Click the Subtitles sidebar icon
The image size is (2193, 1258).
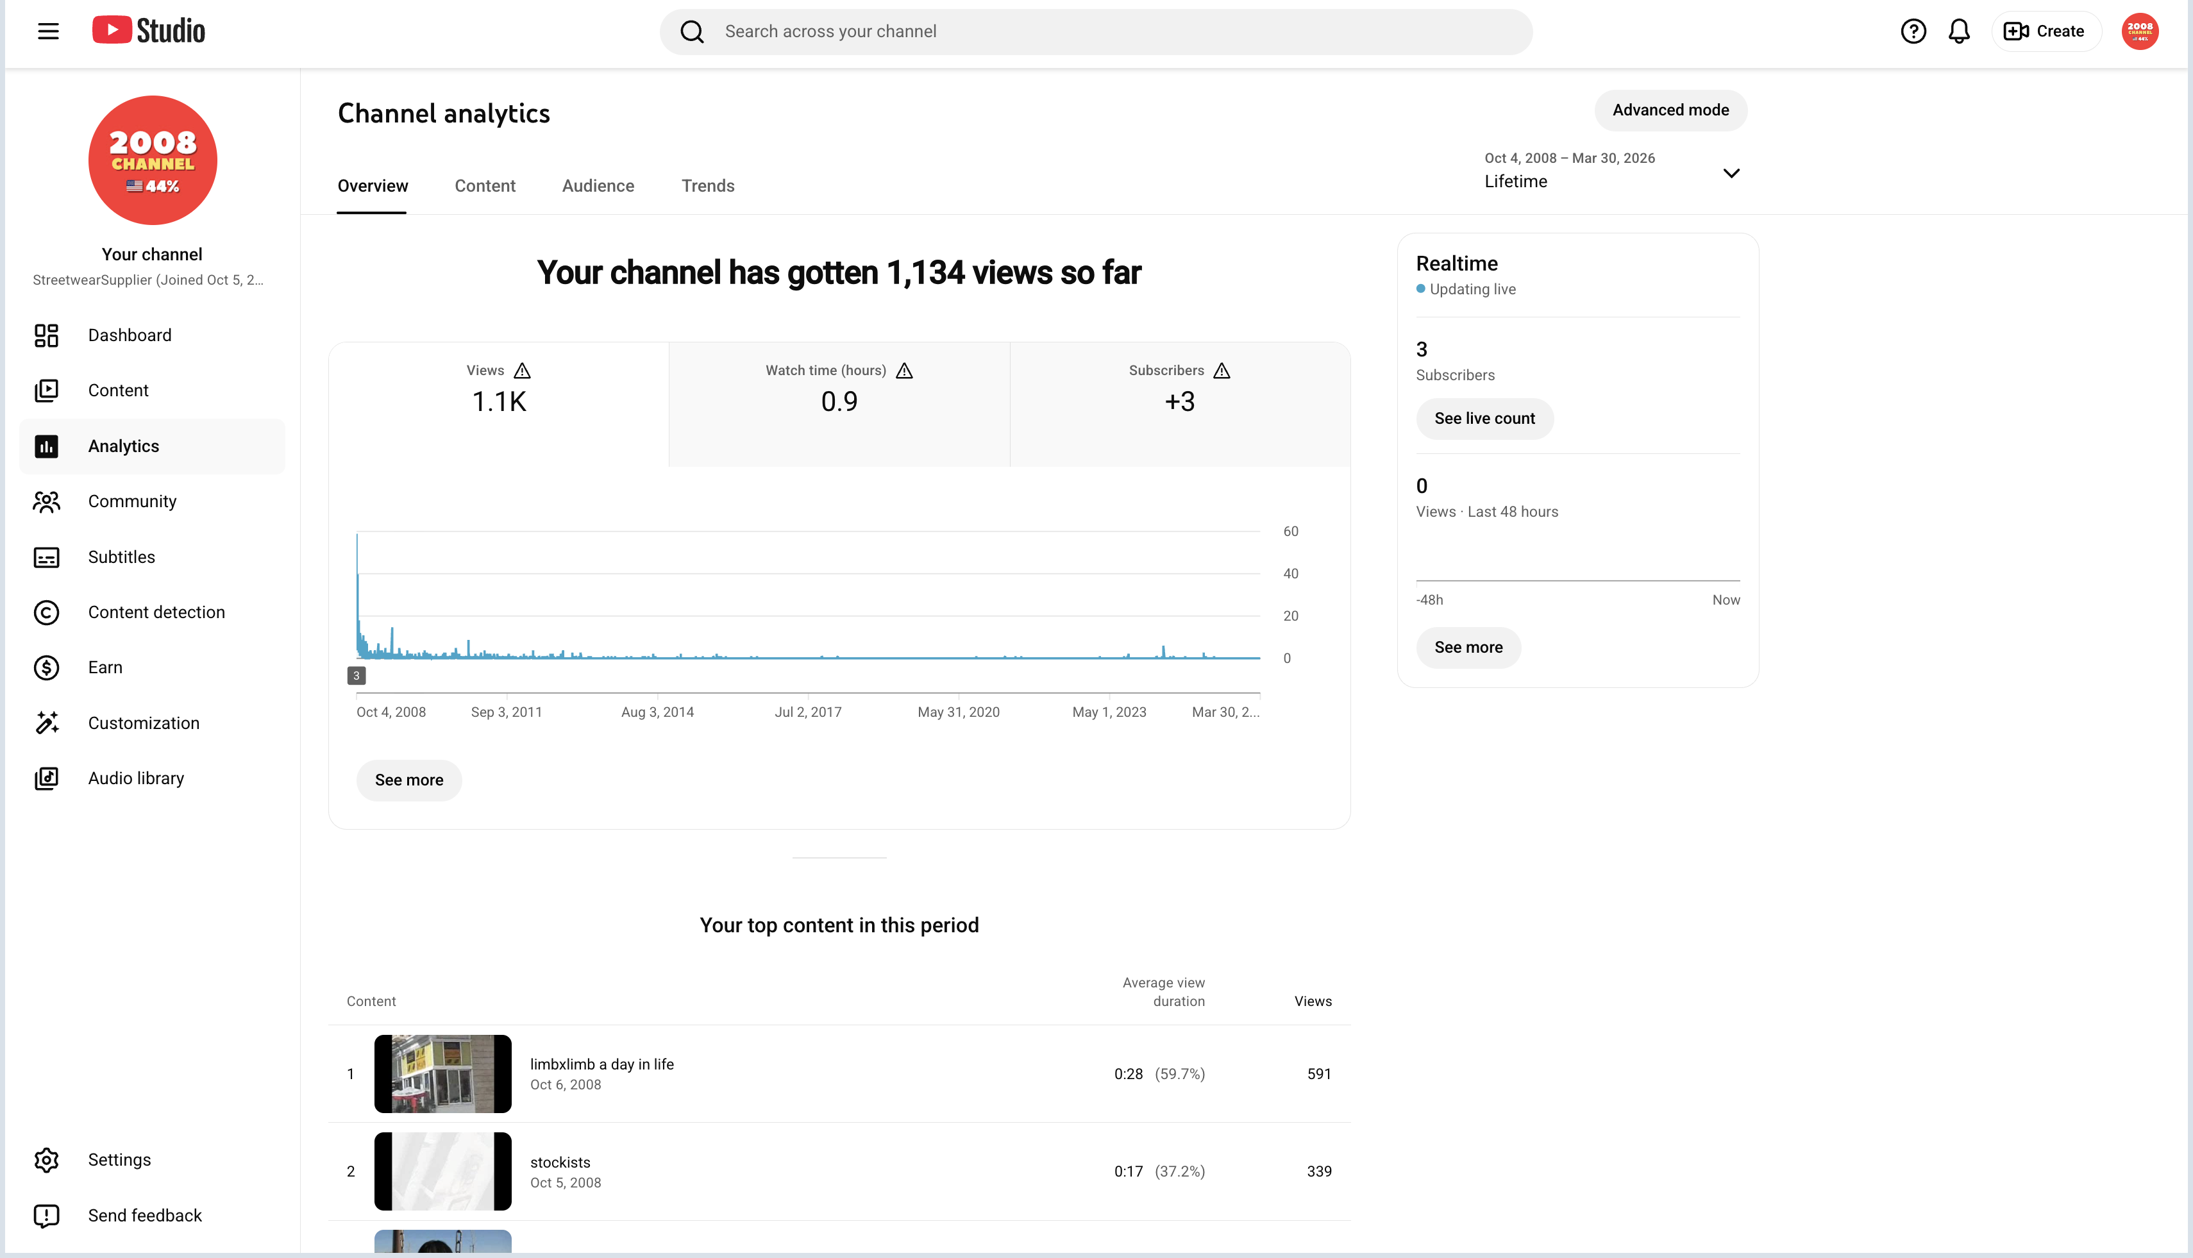(47, 557)
